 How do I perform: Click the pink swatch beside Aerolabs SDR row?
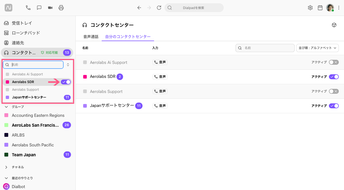coord(85,77)
